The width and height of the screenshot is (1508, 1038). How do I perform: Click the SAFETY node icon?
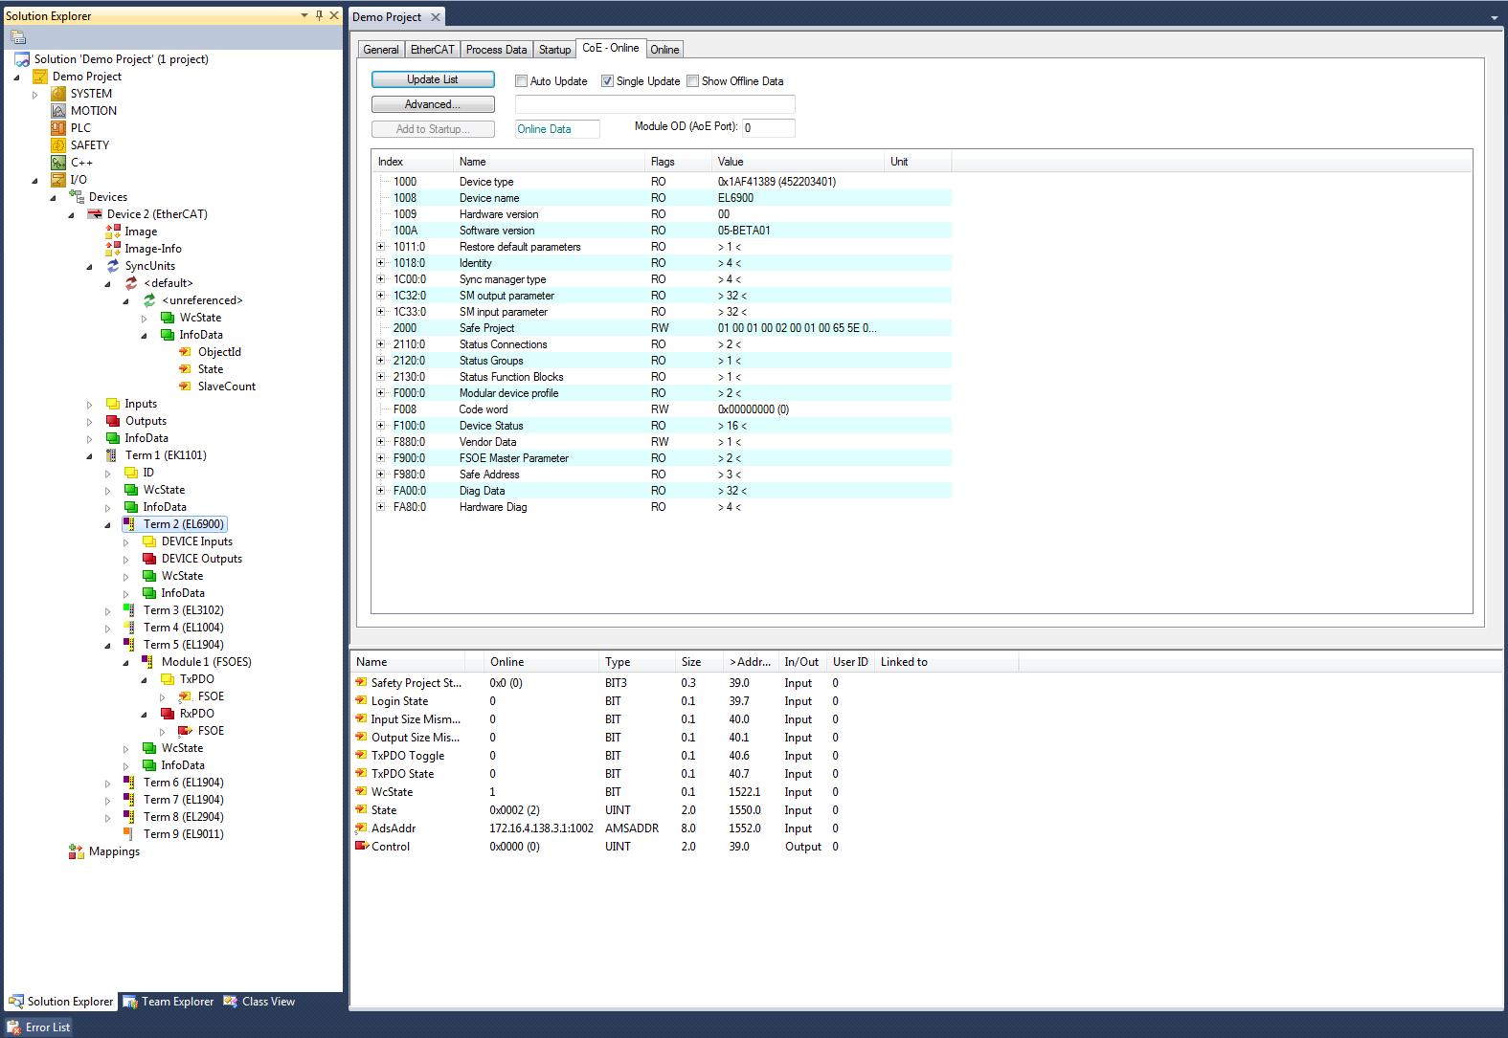pos(58,145)
